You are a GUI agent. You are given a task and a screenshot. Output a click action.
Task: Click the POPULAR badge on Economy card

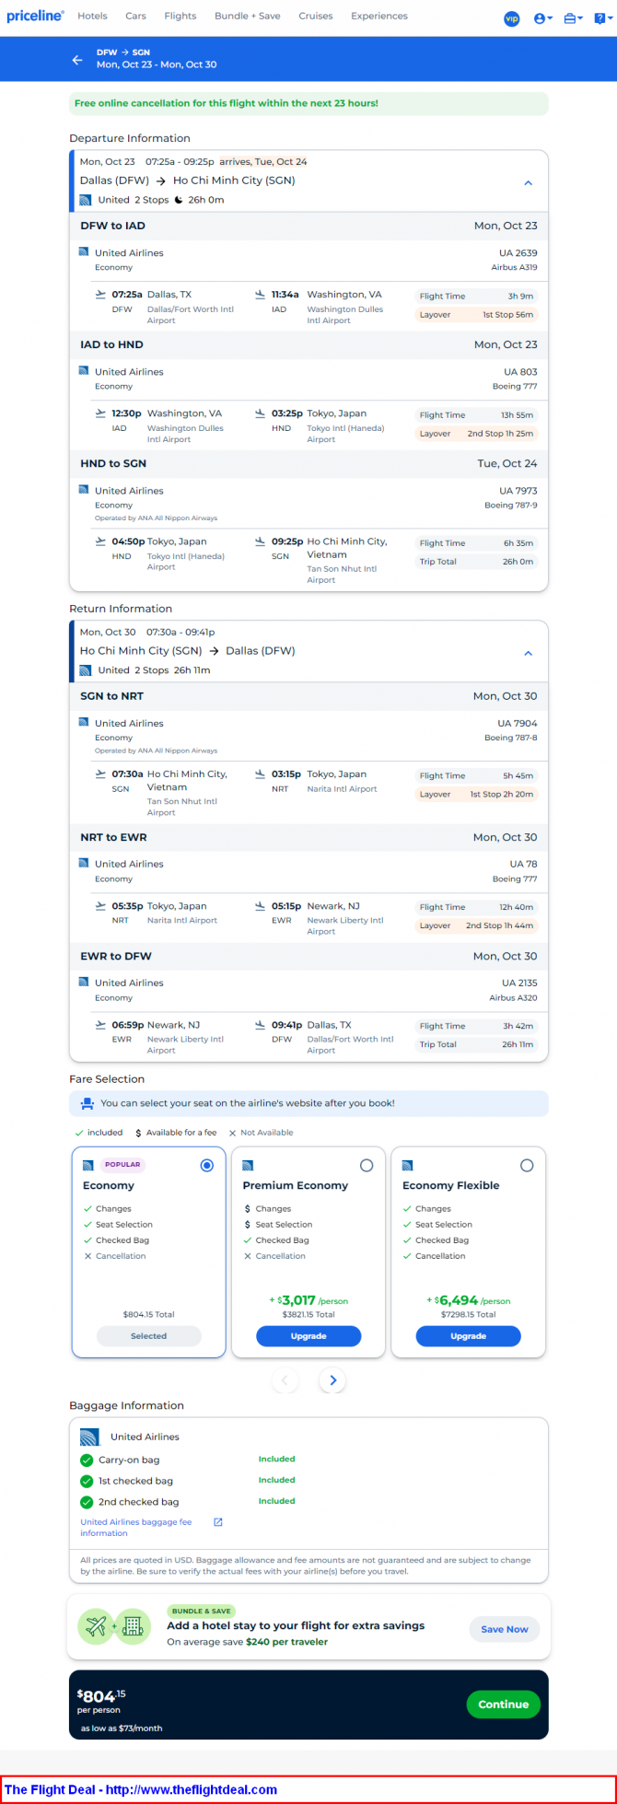[122, 1164]
